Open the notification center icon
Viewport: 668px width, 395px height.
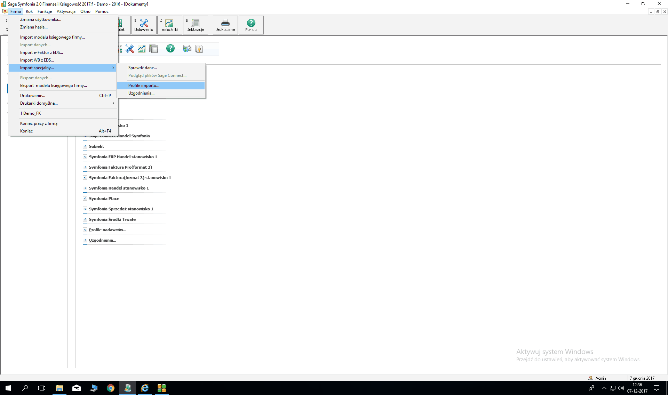[x=657, y=388]
